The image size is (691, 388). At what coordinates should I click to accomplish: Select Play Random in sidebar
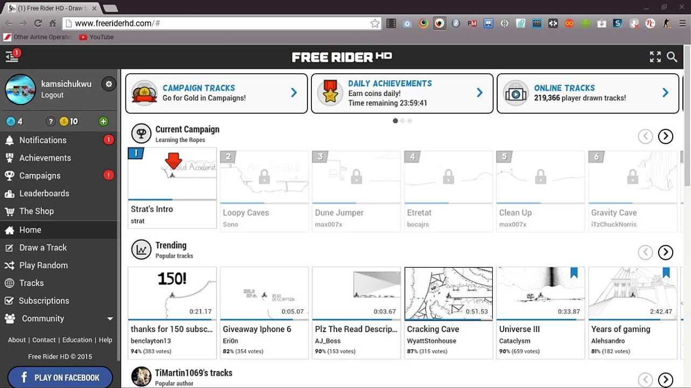(x=59, y=266)
